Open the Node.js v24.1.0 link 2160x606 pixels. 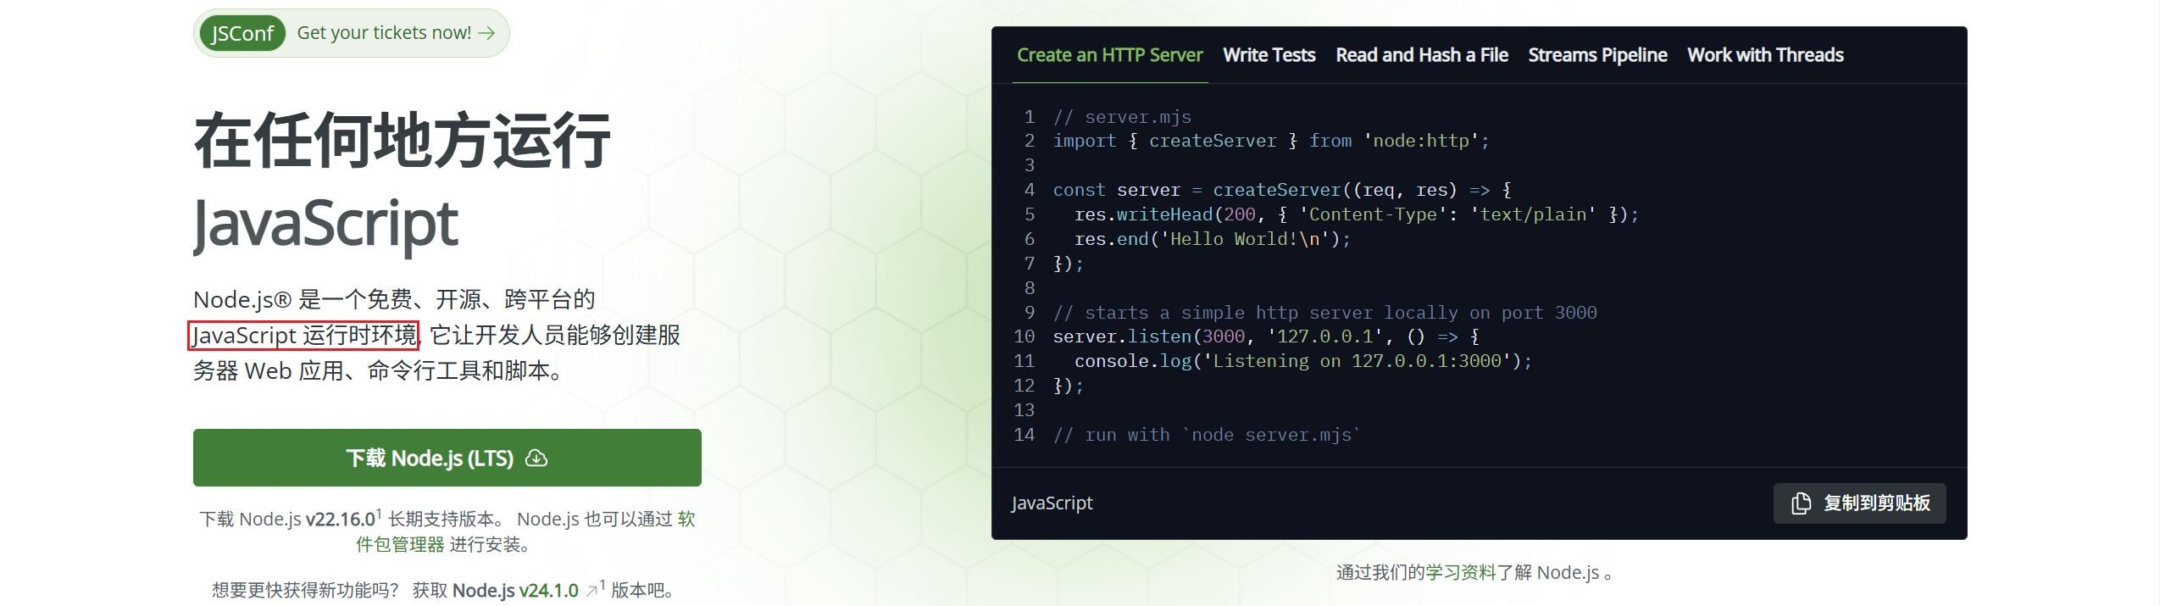coord(515,590)
